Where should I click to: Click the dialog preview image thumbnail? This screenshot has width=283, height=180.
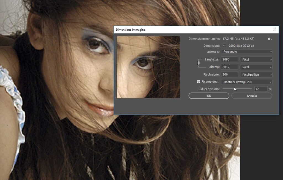tap(148, 67)
